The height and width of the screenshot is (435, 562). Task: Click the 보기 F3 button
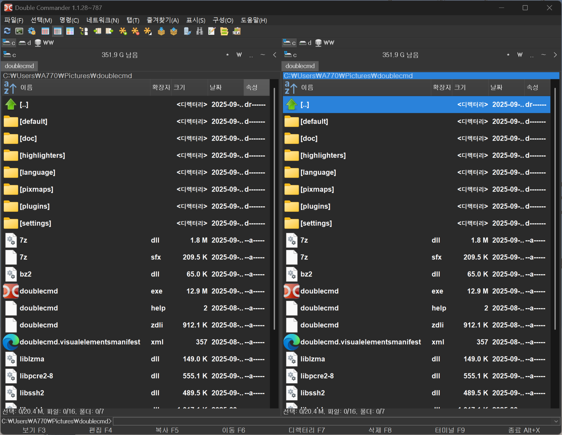(x=34, y=430)
